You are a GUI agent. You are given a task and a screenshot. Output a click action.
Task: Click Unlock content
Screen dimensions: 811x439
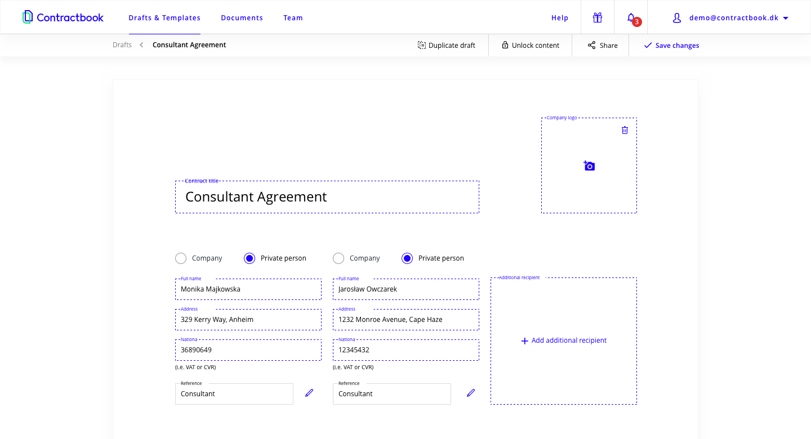click(530, 46)
